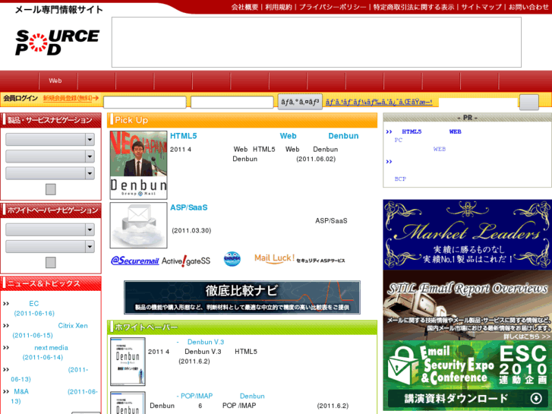Click the Denbun NEOJAPAN thumbnail in Pick Up
The height and width of the screenshot is (414, 552).
pos(138,165)
